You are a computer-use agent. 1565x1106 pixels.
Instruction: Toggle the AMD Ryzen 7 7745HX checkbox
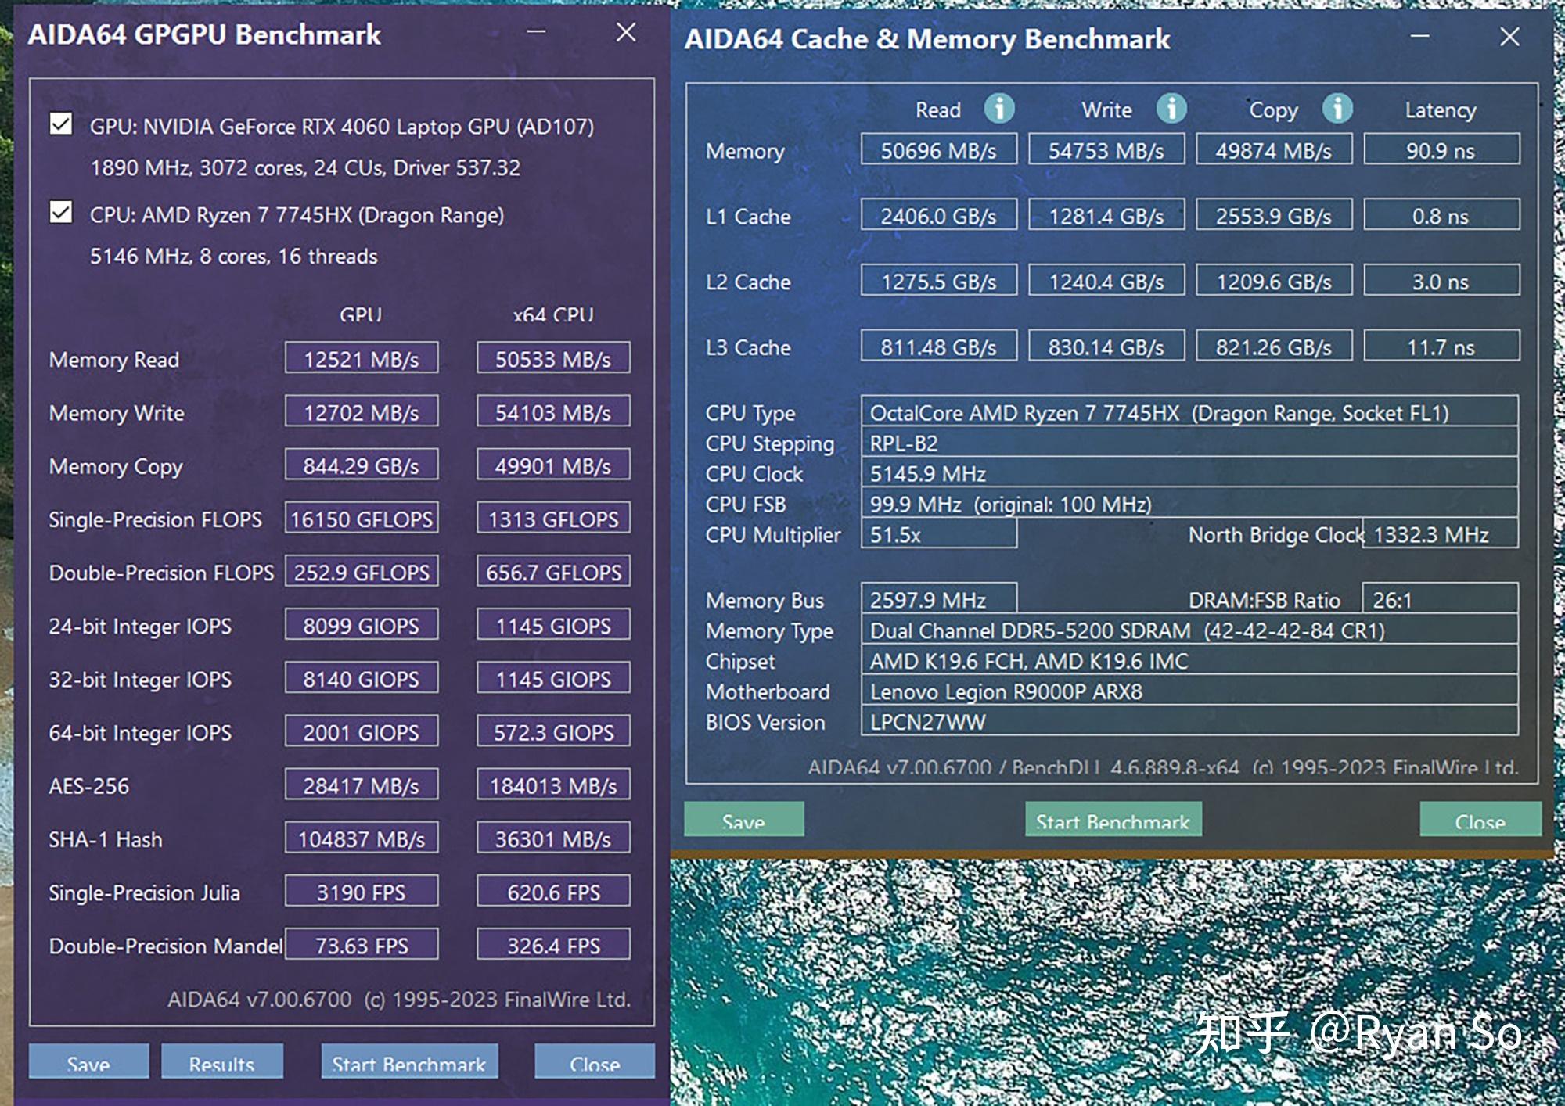point(59,214)
